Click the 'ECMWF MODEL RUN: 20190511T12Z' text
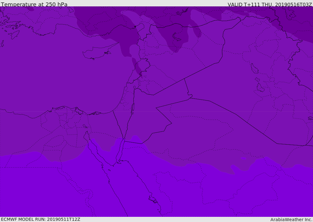 (41, 219)
